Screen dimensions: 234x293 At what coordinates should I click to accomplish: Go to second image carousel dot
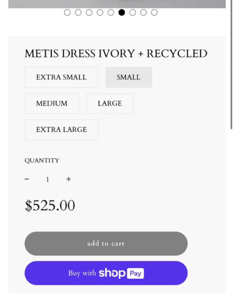pos(78,13)
